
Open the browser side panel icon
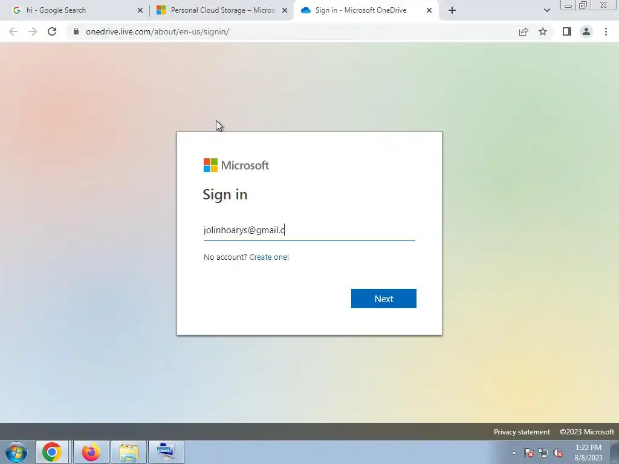coord(567,31)
